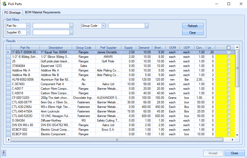Toggle the select-all checkbox in grid header

coord(228,48)
